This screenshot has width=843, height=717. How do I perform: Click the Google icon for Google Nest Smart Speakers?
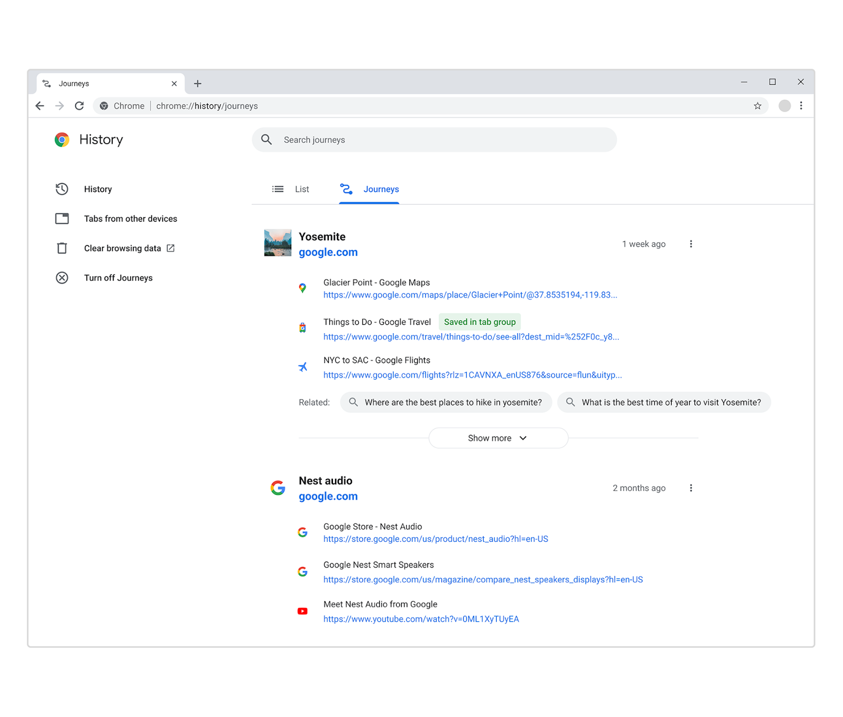click(x=302, y=572)
